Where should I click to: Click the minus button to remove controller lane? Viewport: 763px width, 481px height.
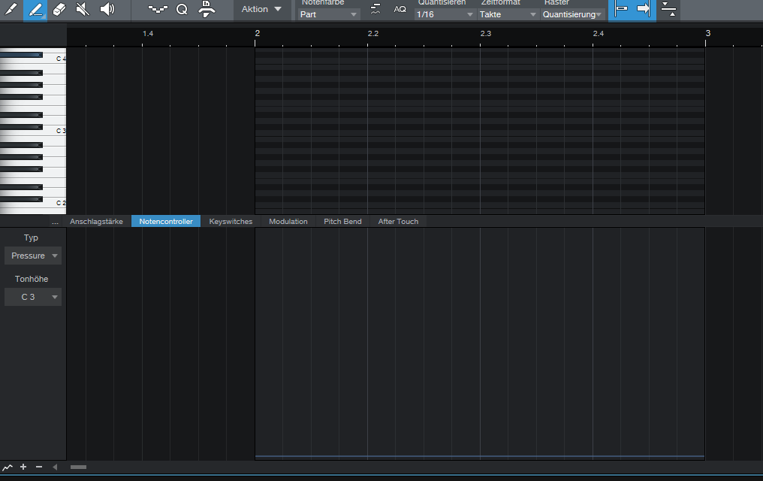[x=39, y=467]
